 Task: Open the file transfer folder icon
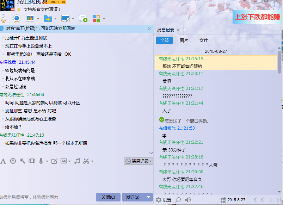tap(48, 18)
